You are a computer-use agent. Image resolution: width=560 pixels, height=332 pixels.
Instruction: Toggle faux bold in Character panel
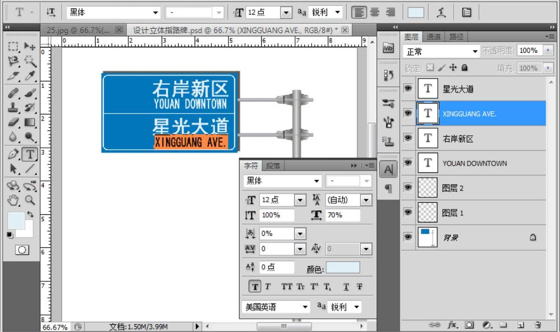(255, 287)
